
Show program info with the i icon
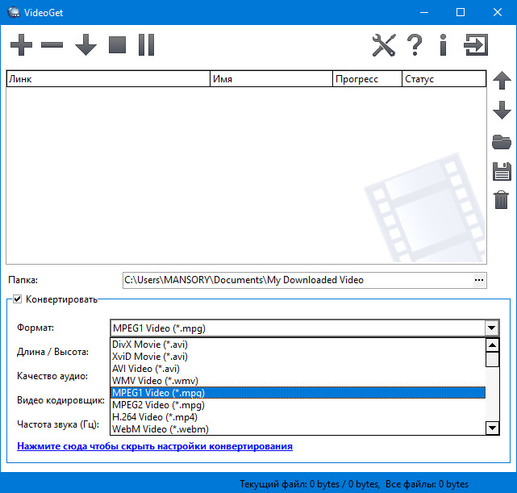point(443,45)
